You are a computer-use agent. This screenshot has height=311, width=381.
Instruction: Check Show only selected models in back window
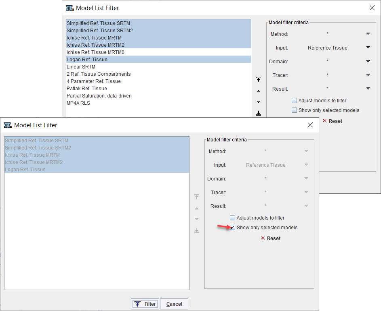pos(294,110)
